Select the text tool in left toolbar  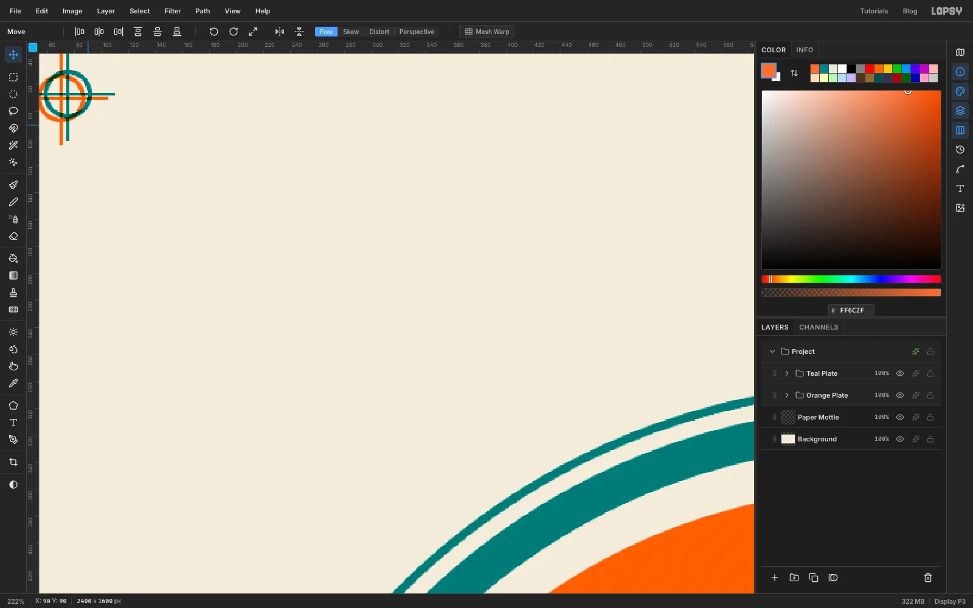13,423
